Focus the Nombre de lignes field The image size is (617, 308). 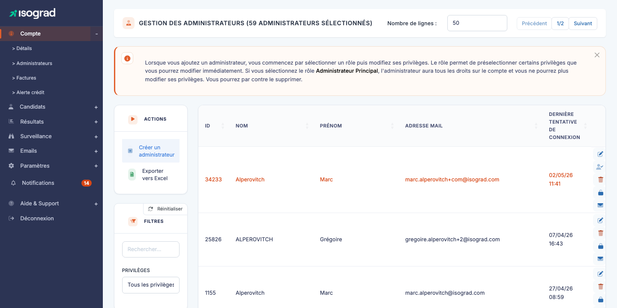point(477,23)
